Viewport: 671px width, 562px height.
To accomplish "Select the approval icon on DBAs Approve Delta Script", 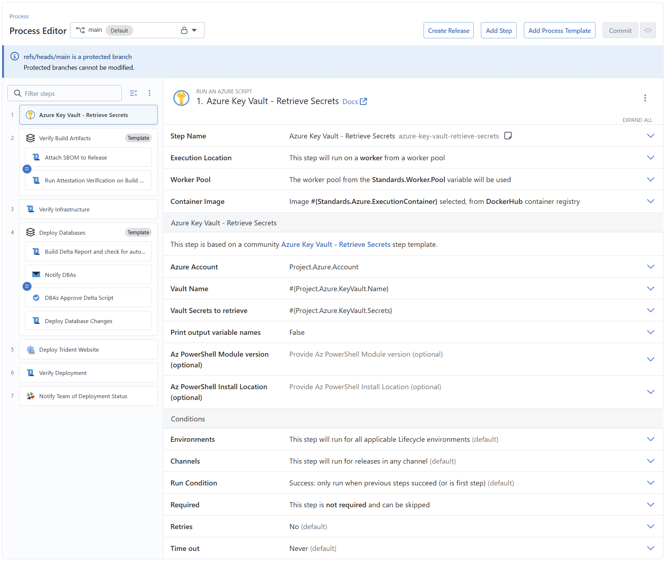I will [36, 297].
